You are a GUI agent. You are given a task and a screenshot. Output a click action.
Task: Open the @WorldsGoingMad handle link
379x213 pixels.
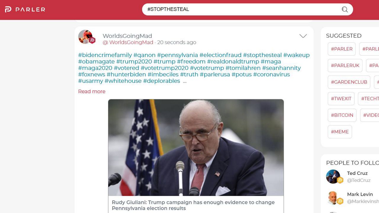click(x=128, y=42)
